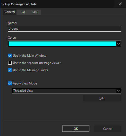Expand the Color dropdown arrow
The width and height of the screenshot is (126, 136).
click(119, 44)
